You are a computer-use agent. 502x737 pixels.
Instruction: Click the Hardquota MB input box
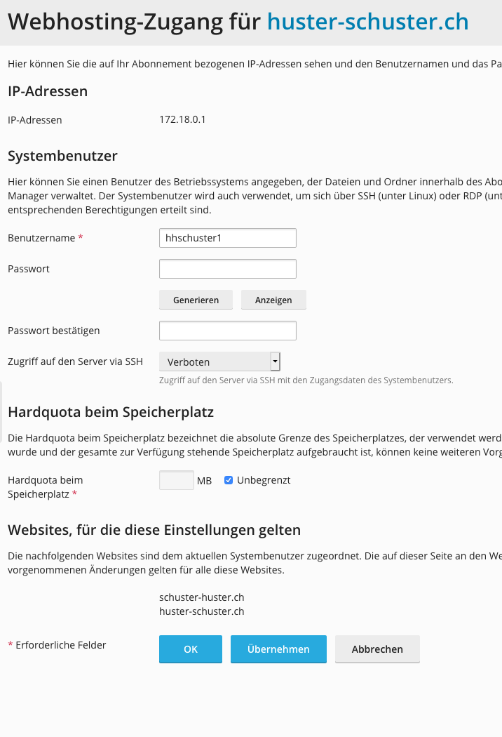tap(176, 480)
